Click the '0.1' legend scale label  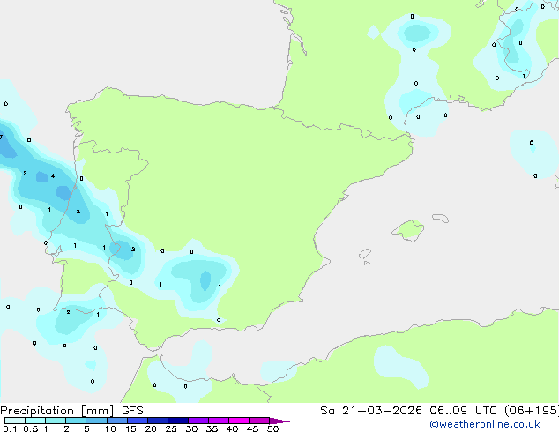(10, 428)
